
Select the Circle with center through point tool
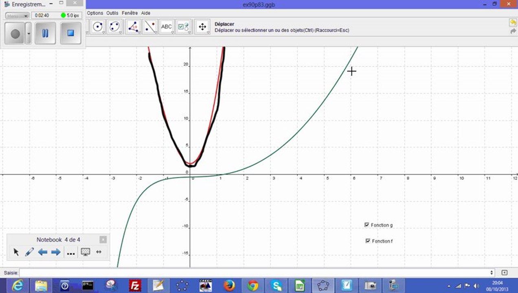tap(97, 27)
